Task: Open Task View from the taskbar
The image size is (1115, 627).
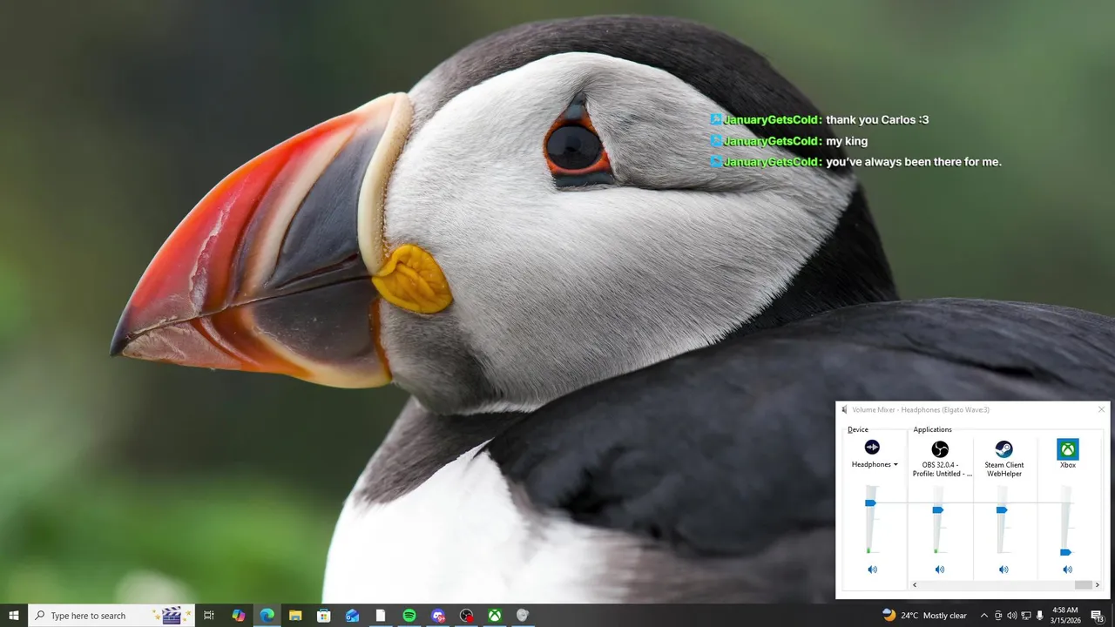Action: (209, 616)
